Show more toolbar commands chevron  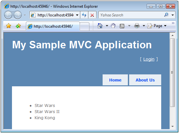pos(173,23)
